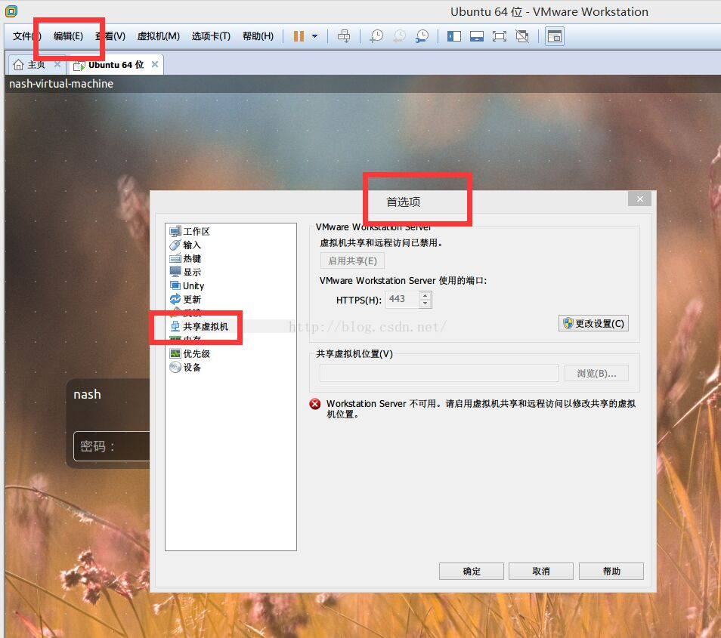Open the 选项卡(T) menu
This screenshot has width=721, height=638.
[x=211, y=35]
